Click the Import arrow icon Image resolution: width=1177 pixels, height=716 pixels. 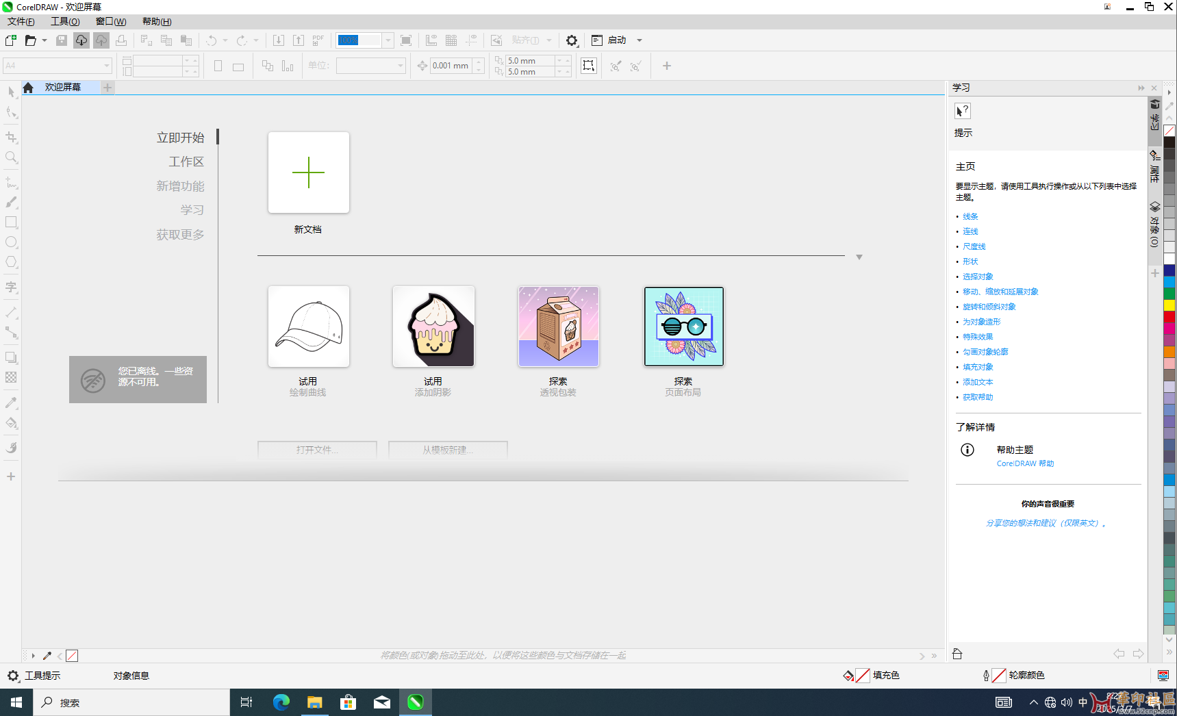pos(279,40)
